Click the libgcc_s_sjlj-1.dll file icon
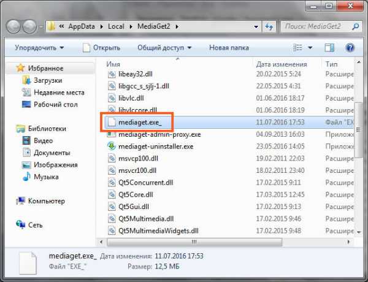Image resolution: width=368 pixels, height=282 pixels. (x=112, y=86)
